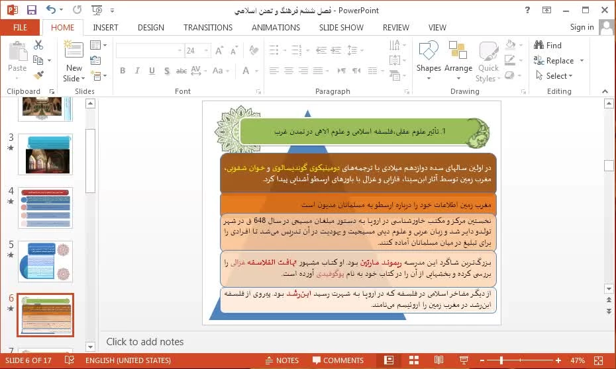616x369 pixels.
Task: Open Quick Styles gallery
Action: click(488, 61)
